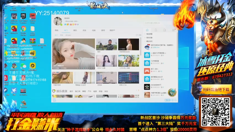Open the house-icon channel numbered 25140079
Viewport: 235px width, 132px height.
click(x=147, y=55)
